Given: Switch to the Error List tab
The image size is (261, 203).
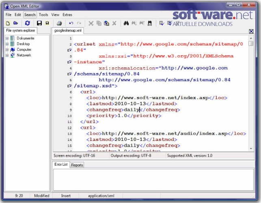Looking at the screenshot, I should pos(61,164).
